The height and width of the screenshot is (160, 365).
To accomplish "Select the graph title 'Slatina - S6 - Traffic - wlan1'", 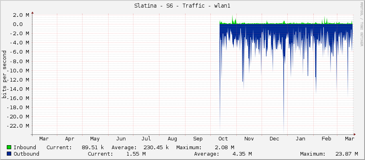I will tap(182, 6).
